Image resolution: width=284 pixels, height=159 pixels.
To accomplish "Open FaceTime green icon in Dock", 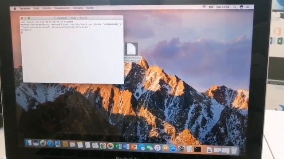I will (150, 148).
